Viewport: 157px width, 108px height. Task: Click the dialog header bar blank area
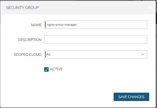click(x=91, y=8)
